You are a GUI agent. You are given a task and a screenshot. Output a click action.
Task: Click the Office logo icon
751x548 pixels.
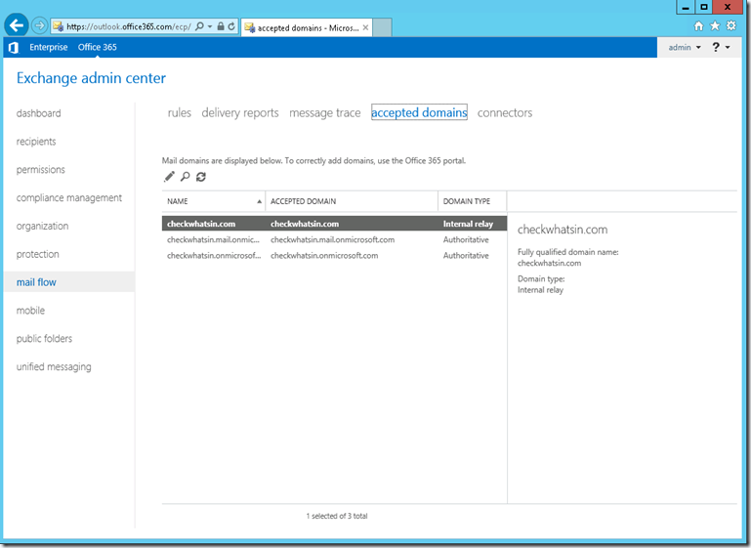click(14, 48)
